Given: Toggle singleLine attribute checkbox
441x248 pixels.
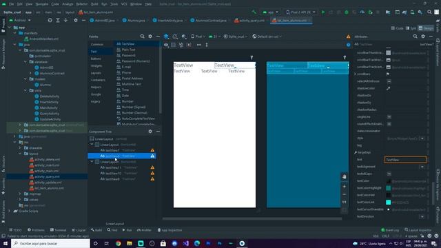Looking at the screenshot, I should coord(389,116).
